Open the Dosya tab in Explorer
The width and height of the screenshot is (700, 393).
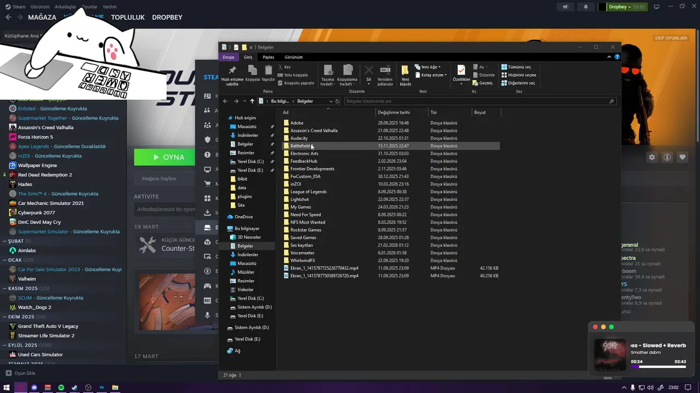coord(229,57)
